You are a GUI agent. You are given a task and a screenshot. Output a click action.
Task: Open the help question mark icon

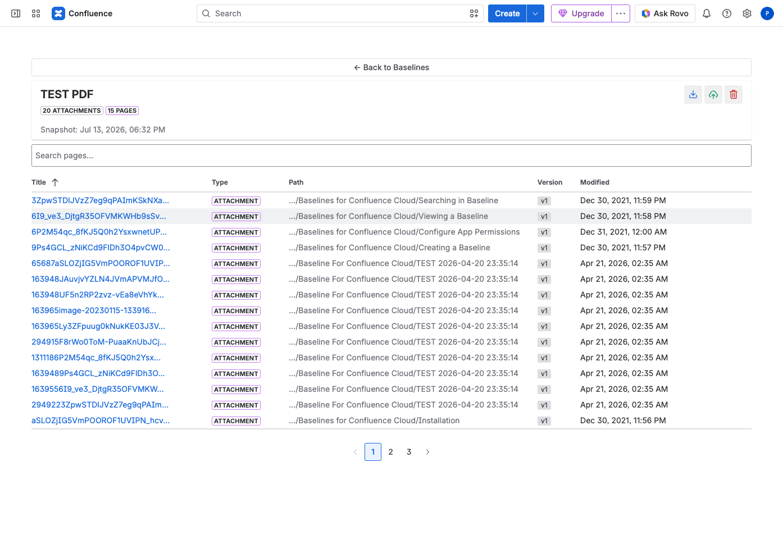pyautogui.click(x=727, y=13)
